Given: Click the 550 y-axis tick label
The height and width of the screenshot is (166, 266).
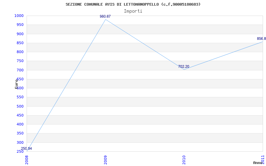Looking at the screenshot, I should 20,97.
